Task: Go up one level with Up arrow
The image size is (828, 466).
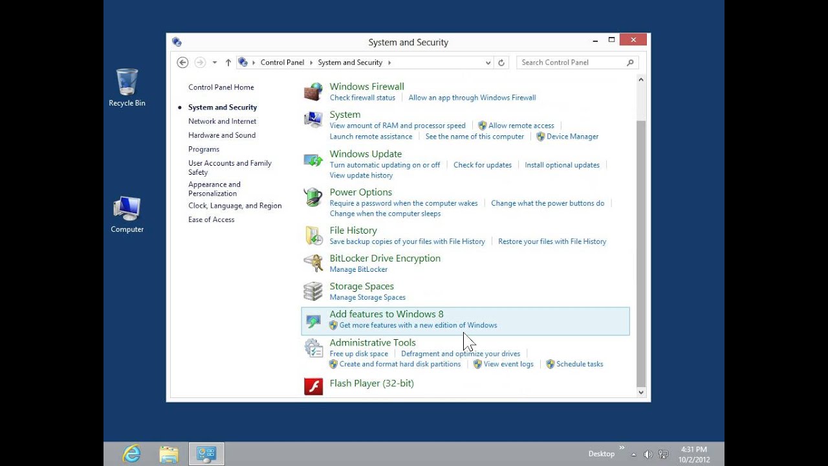Action: pos(228,63)
